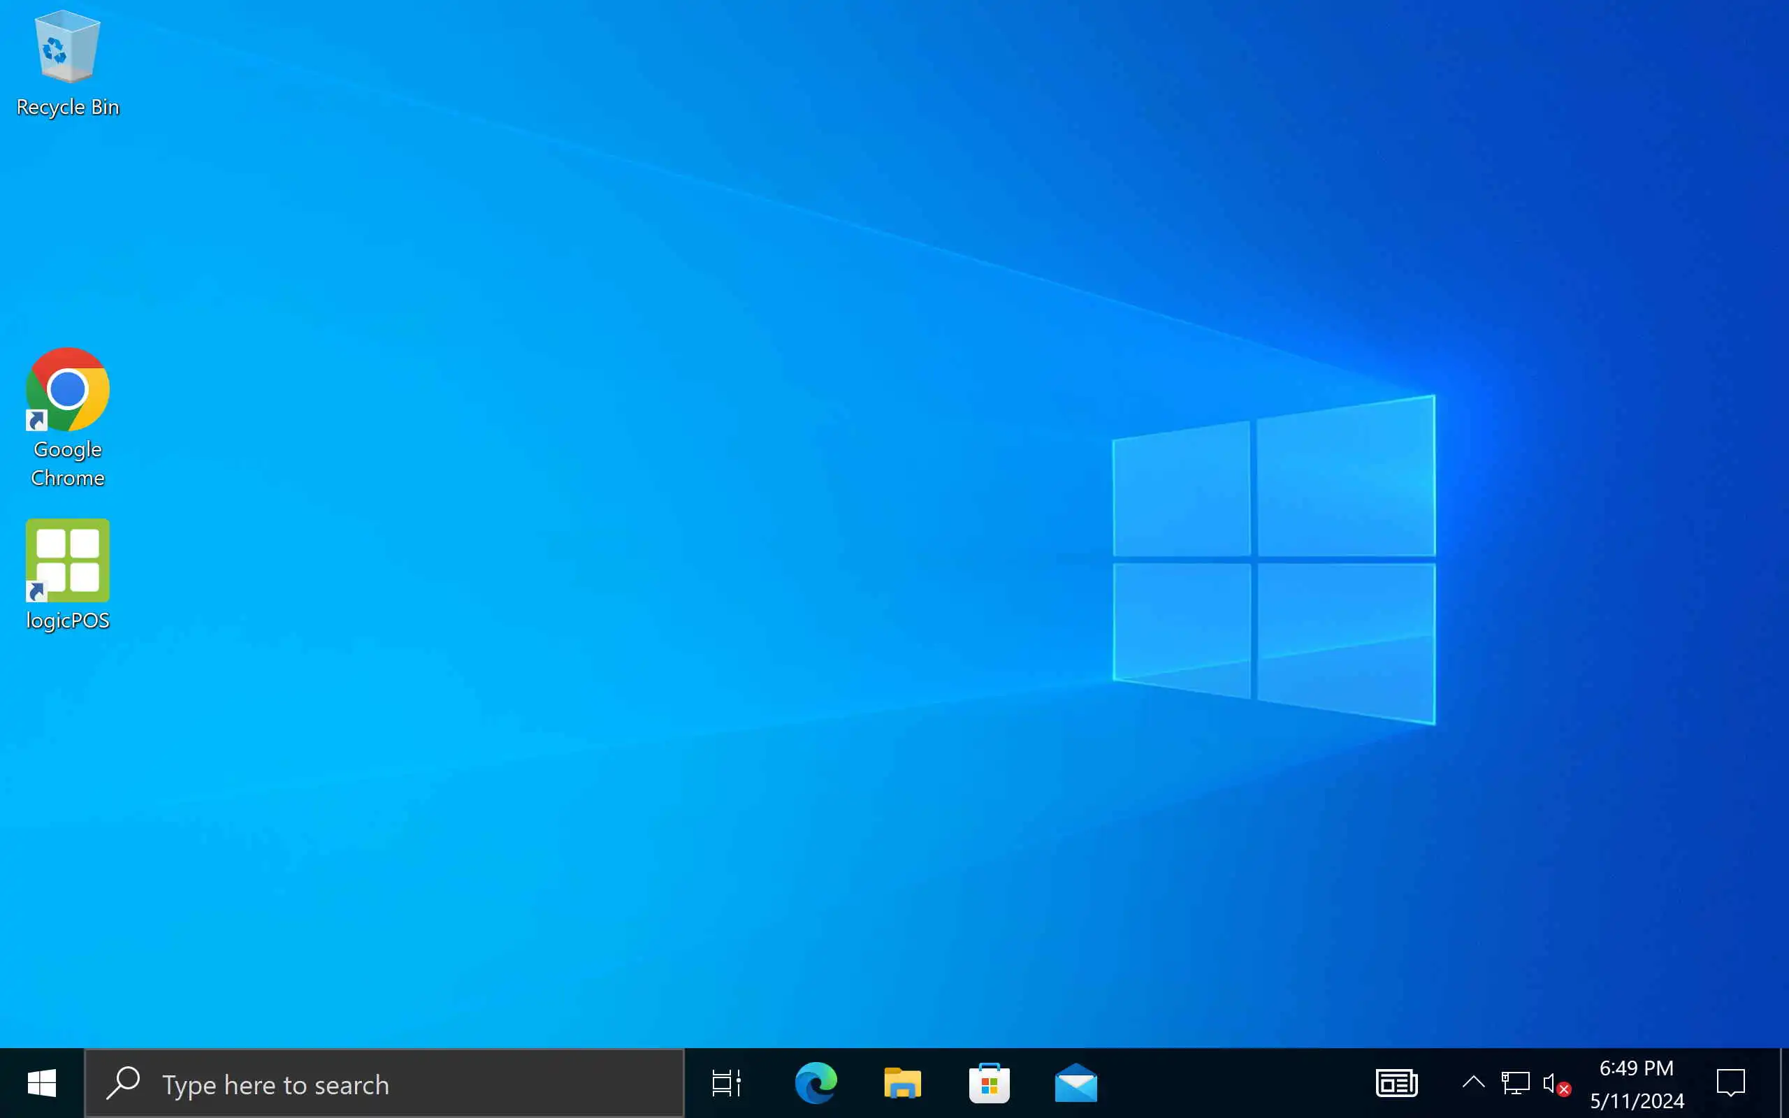Select the logicPOS desktop shortcut

coord(67,560)
